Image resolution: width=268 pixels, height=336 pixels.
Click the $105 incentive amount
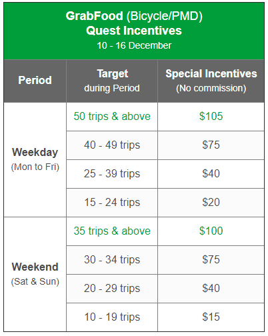(x=211, y=116)
